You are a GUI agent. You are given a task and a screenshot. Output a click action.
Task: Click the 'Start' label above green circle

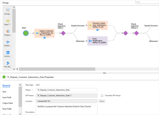[x=24, y=28]
